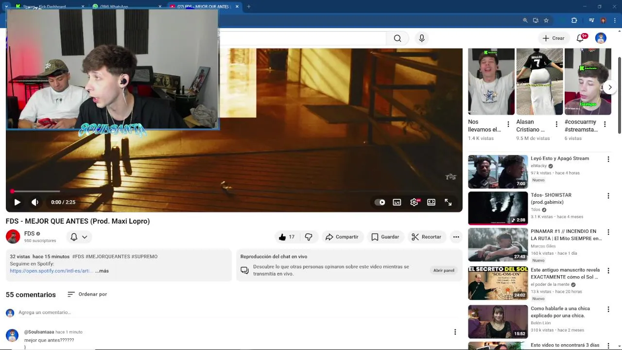
Task: Open the video settings gear
Action: point(414,202)
